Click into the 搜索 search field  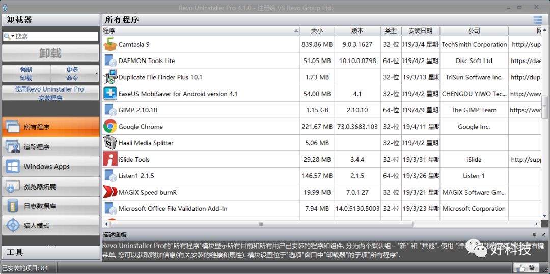click(x=55, y=37)
